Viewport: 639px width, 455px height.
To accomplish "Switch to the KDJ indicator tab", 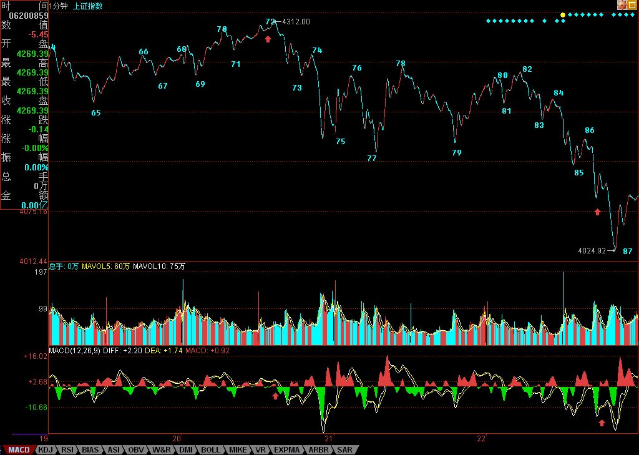I will (x=46, y=449).
